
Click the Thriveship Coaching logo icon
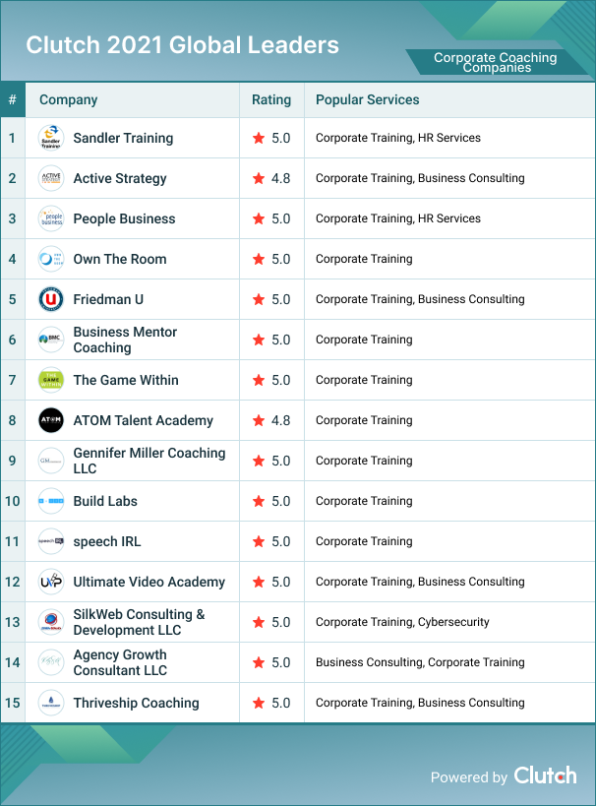click(51, 703)
